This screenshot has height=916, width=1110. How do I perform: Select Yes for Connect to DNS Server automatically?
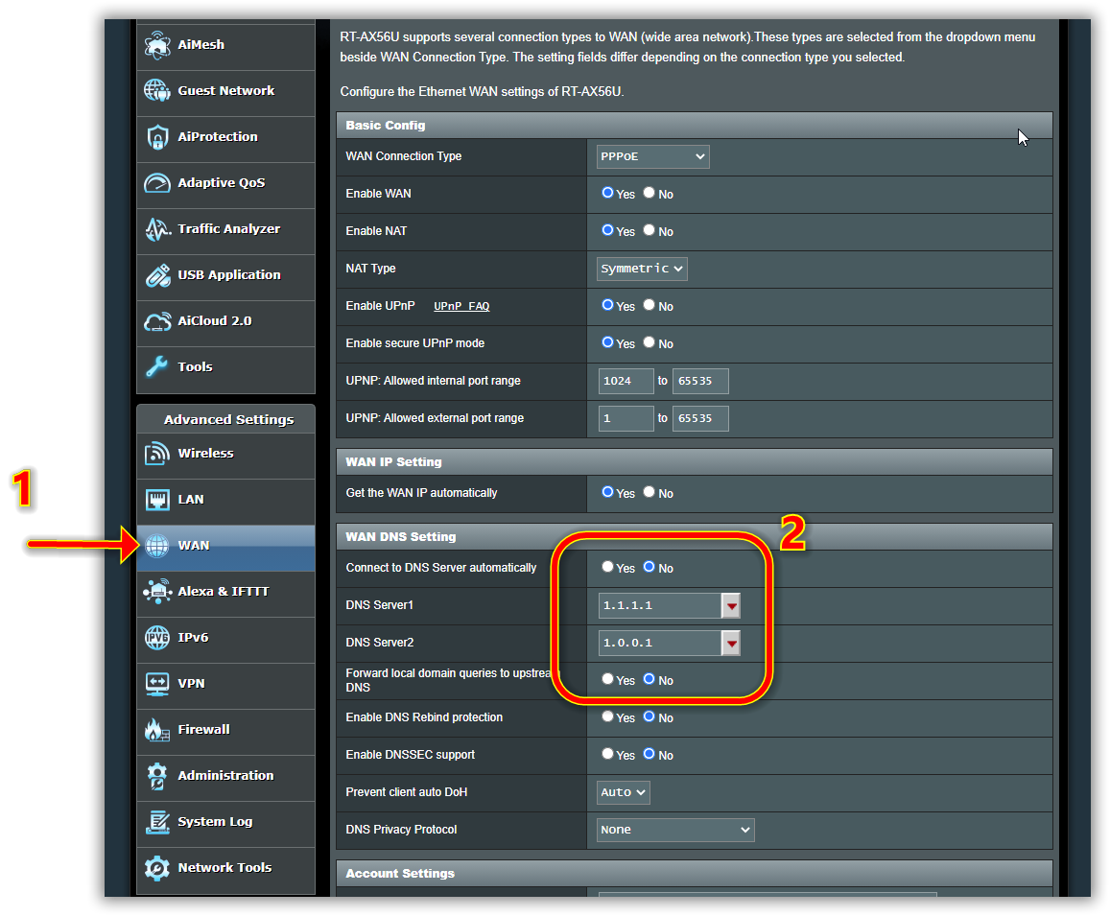point(607,567)
